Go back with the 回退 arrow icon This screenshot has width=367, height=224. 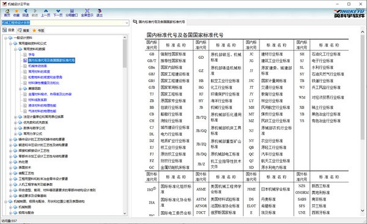[x=26, y=13]
